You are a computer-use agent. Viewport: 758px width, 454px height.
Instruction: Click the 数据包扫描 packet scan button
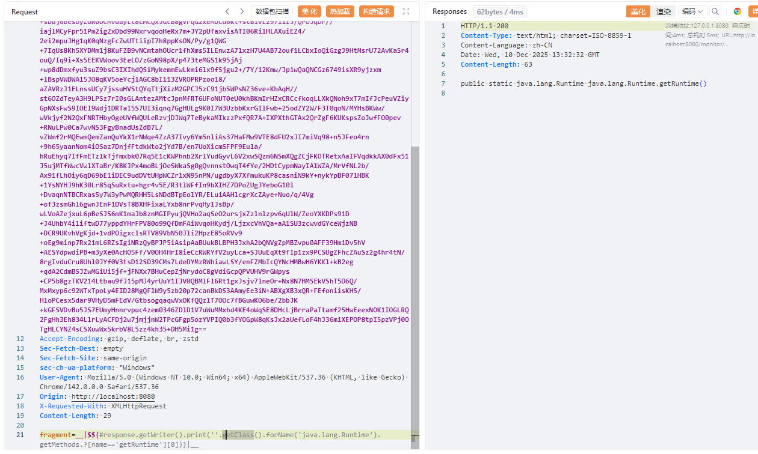(271, 11)
